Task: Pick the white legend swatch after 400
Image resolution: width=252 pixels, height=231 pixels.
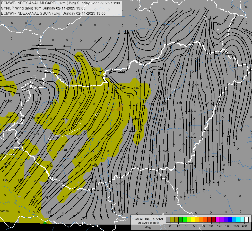Action: click(x=247, y=220)
